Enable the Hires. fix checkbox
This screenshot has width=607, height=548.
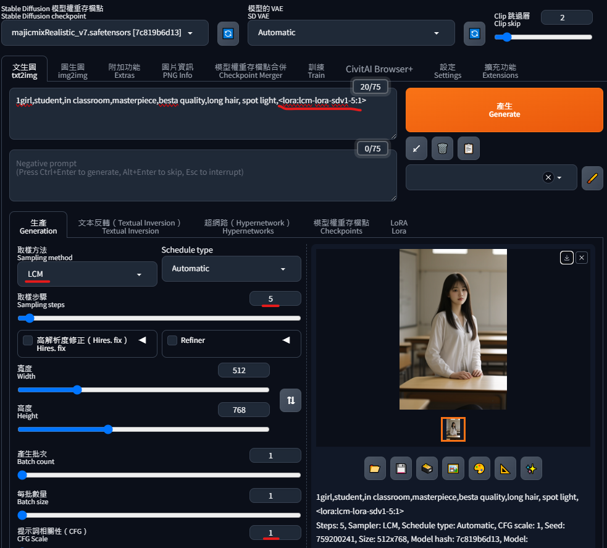[28, 340]
